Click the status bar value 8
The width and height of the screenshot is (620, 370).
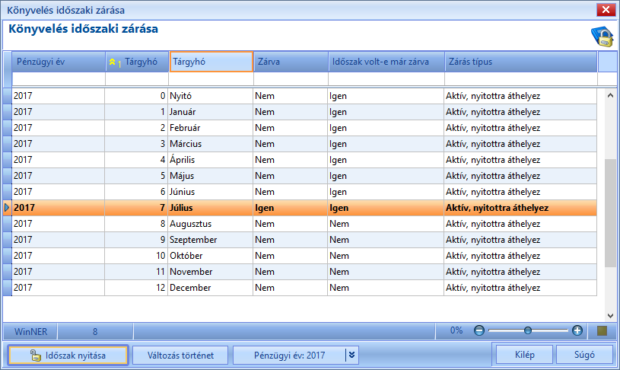95,331
